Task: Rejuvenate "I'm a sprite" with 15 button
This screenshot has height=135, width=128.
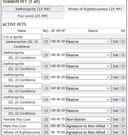Action: tap(46, 41)
